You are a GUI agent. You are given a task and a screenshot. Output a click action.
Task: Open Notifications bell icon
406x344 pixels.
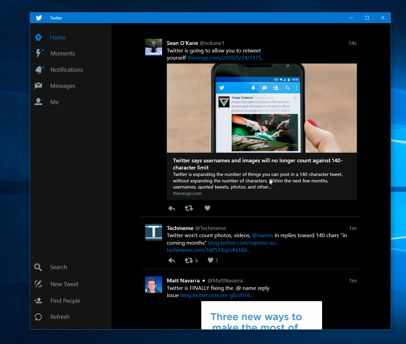[39, 69]
